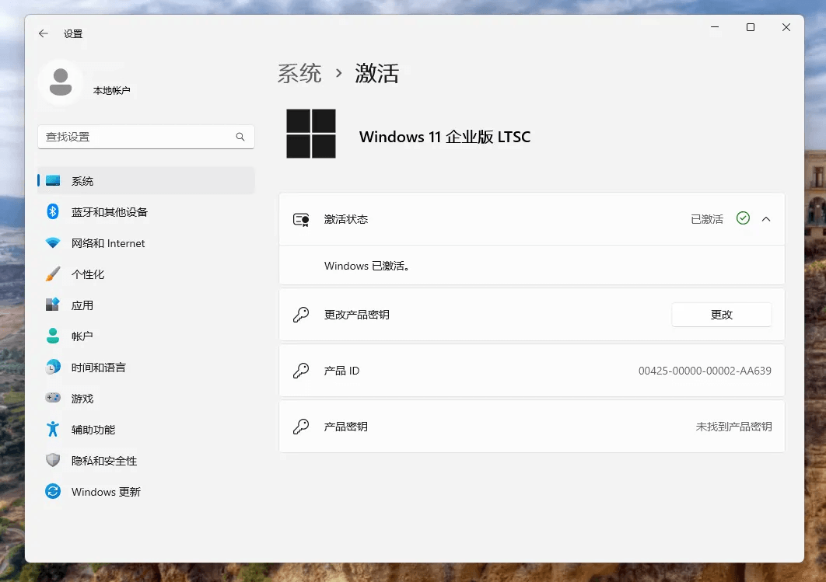Click the 激活 page heading
Screen dimensions: 826x582
(x=376, y=73)
